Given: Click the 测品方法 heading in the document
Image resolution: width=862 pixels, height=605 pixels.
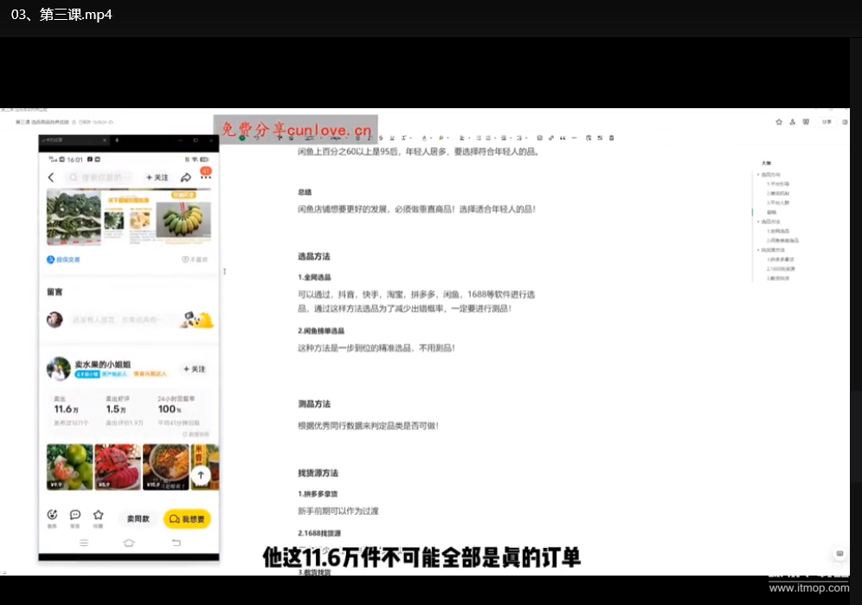Looking at the screenshot, I should 314,403.
